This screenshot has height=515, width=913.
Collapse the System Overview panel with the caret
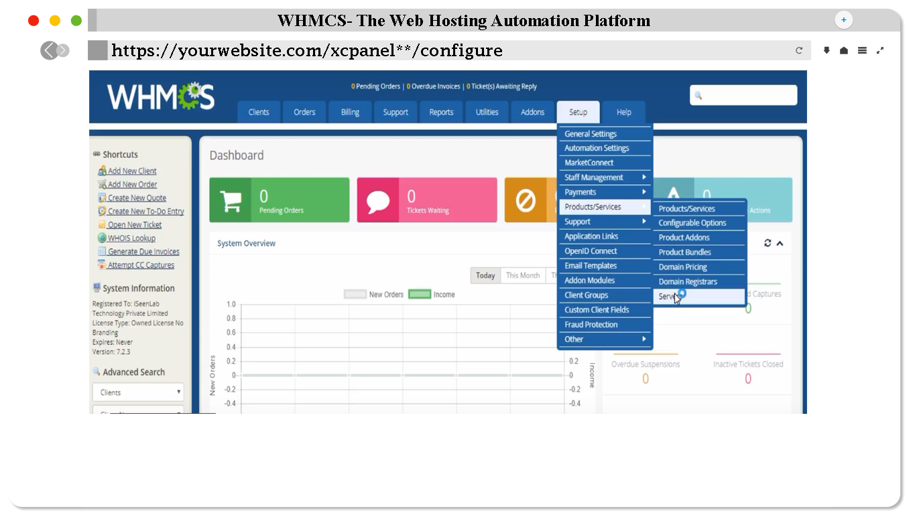click(780, 243)
